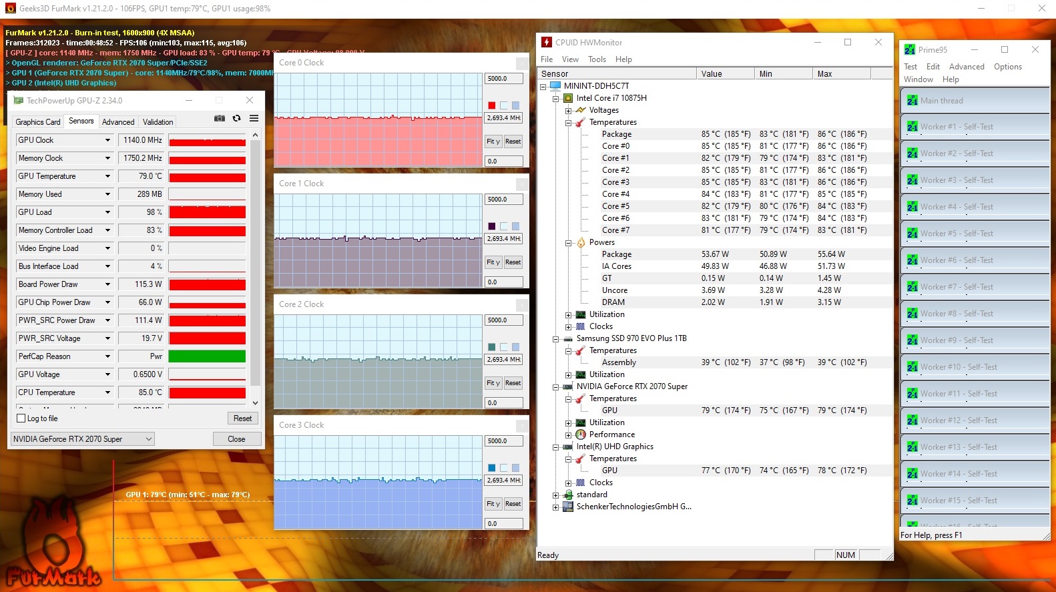Enable the Log to file checkbox
1056x592 pixels.
(x=21, y=418)
